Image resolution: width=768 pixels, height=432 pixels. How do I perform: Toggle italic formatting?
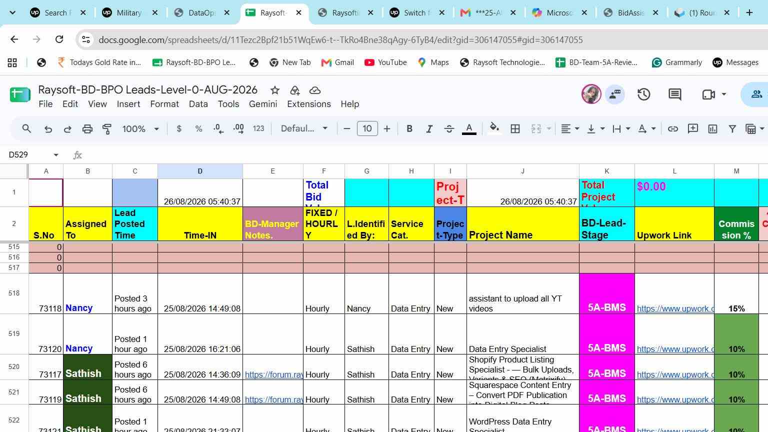(429, 129)
